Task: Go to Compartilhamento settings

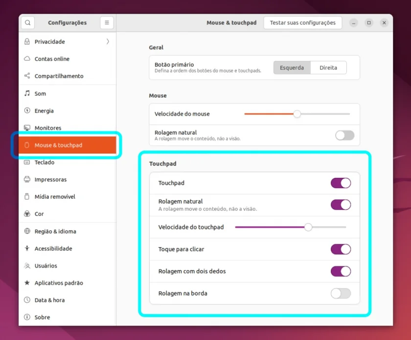Action: pyautogui.click(x=68, y=76)
